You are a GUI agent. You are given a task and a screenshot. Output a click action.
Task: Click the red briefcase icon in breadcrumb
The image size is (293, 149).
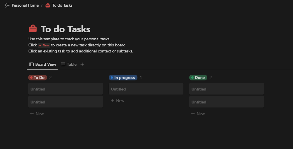(x=48, y=5)
